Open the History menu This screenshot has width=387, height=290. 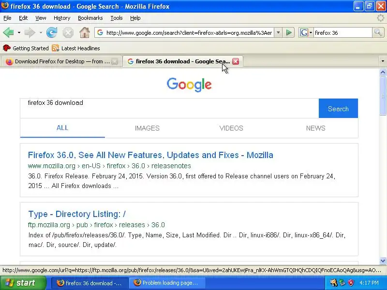62,18
